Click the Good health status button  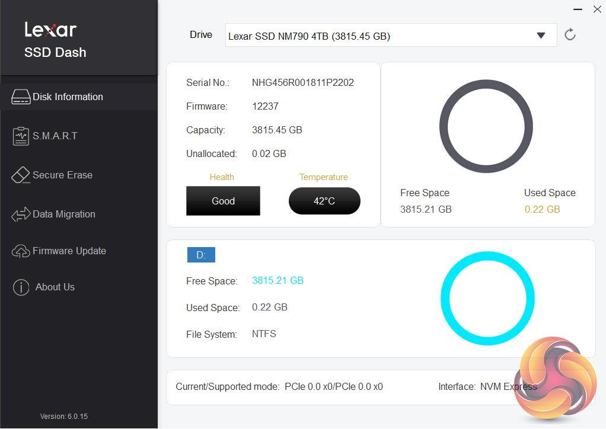[223, 201]
